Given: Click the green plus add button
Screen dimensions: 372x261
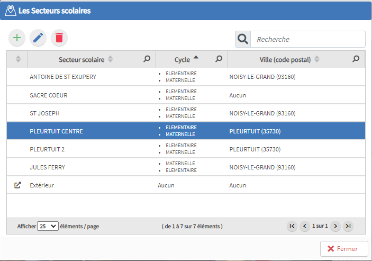Looking at the screenshot, I should [x=17, y=38].
